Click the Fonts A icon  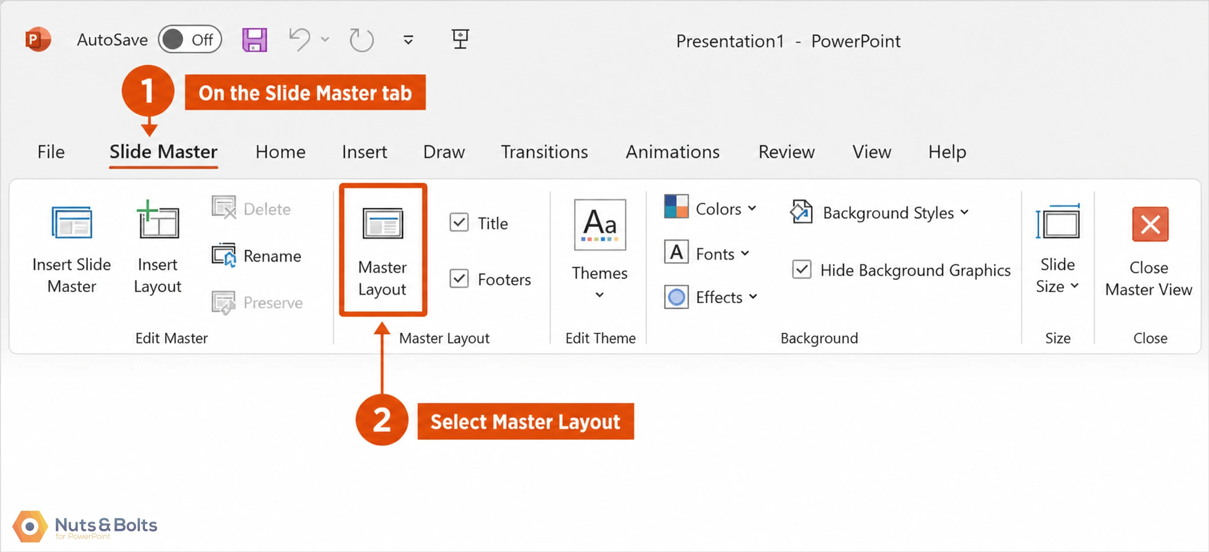tap(676, 252)
